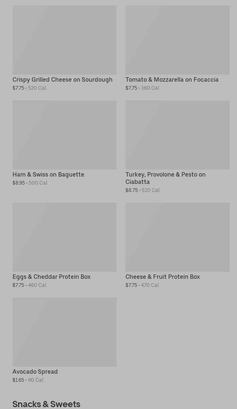237x409 pixels.
Task: Choose the Avocado Spread title text
Action: point(35,372)
